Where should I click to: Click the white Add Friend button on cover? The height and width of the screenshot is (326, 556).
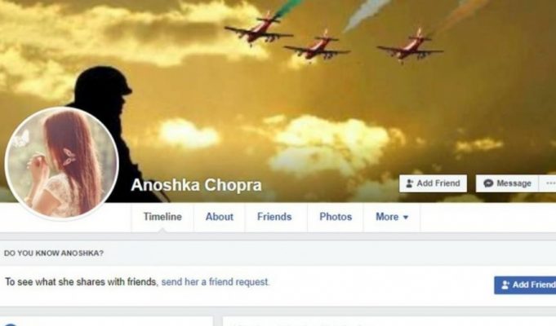point(433,183)
